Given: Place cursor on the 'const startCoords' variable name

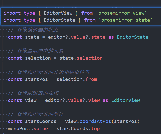Looking at the screenshot, I should click(41, 121).
